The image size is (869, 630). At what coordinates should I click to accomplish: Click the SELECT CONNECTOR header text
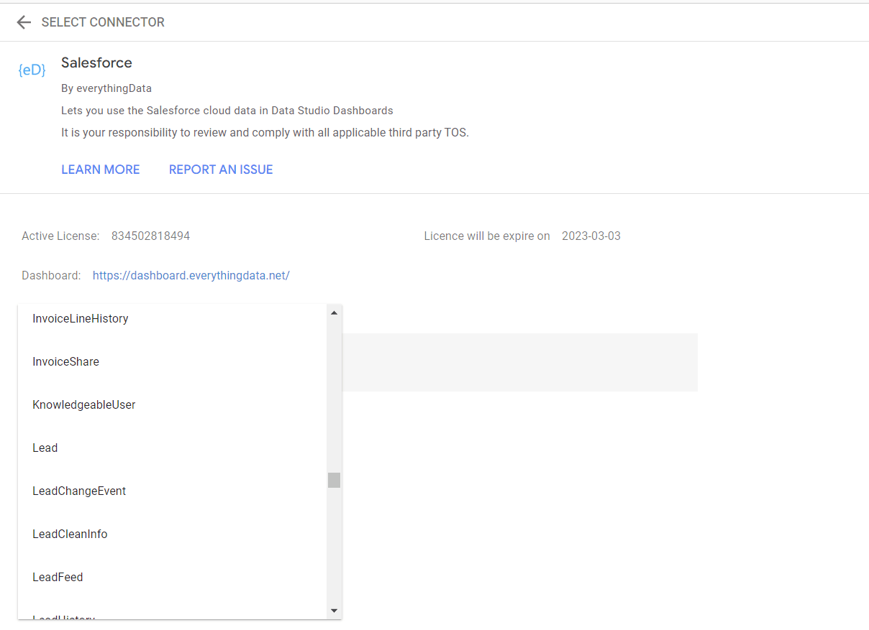[x=103, y=22]
